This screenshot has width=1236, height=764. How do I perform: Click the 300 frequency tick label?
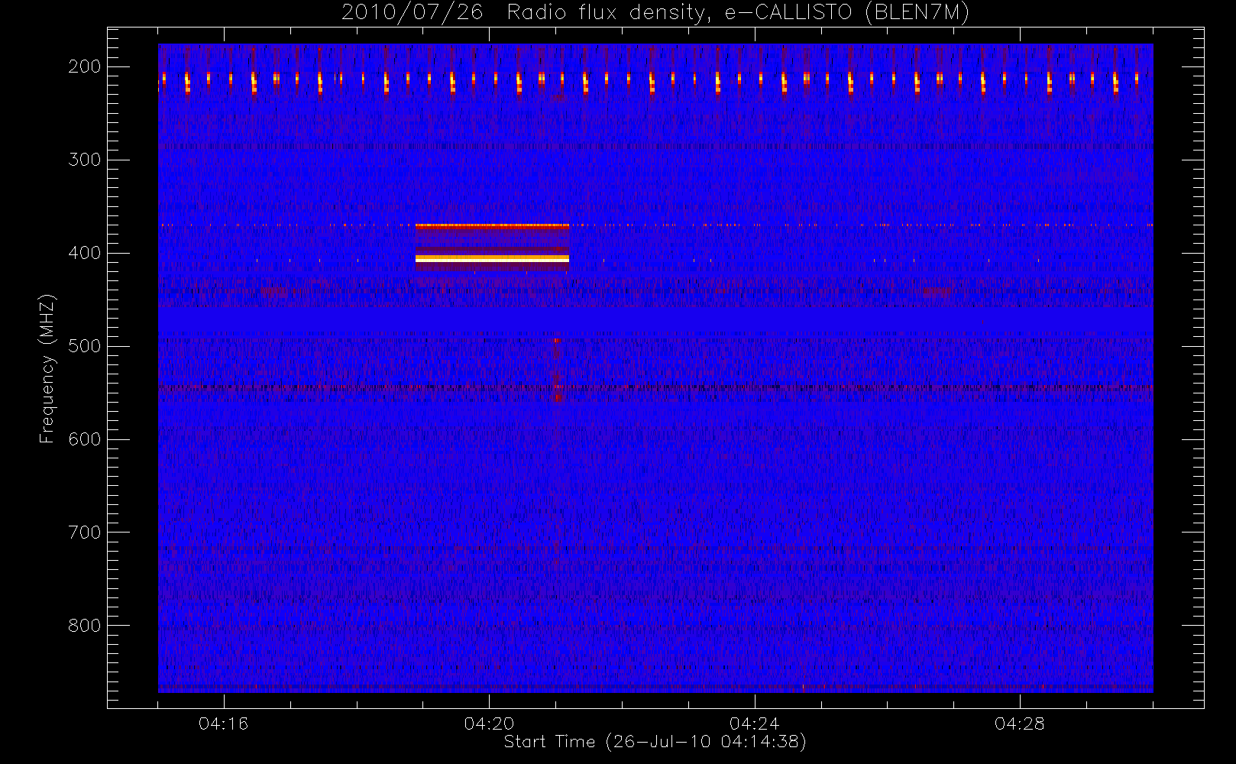85,160
